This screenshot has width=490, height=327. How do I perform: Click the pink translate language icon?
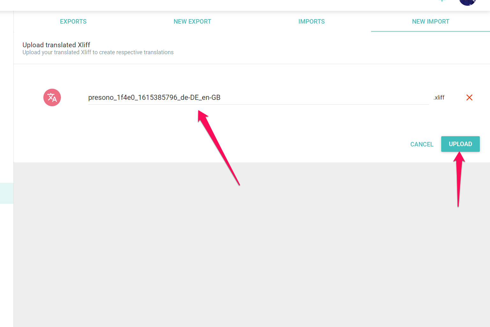point(52,98)
